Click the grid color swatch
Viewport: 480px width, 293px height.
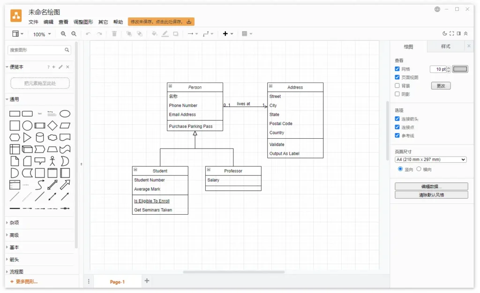click(460, 69)
